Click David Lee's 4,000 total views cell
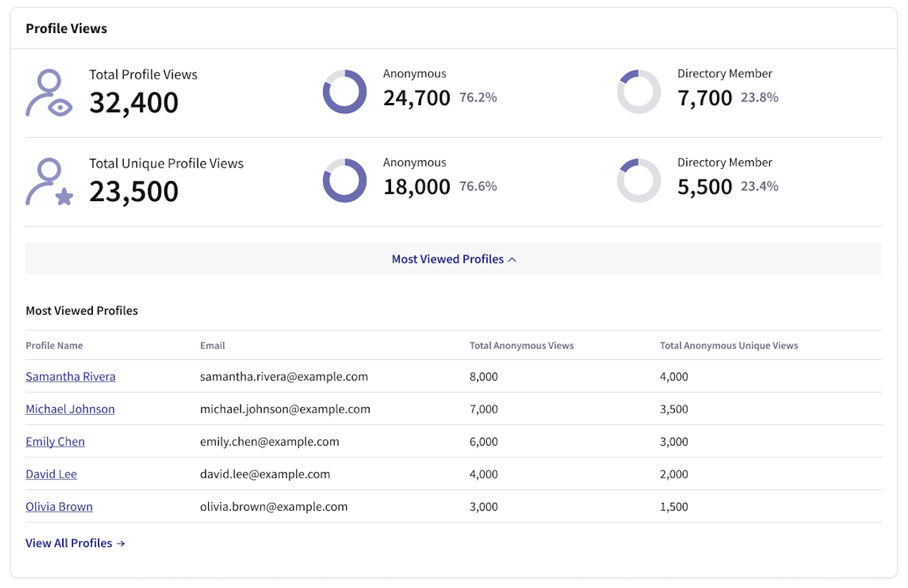 (x=484, y=474)
